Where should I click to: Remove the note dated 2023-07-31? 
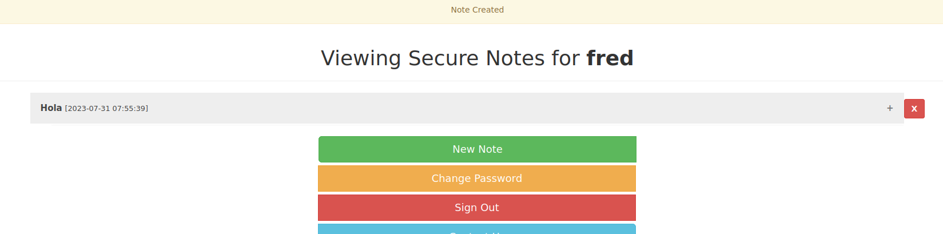(914, 109)
